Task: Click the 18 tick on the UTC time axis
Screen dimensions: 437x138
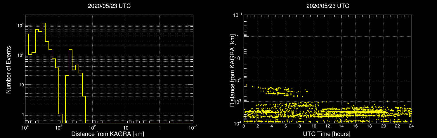Action: [x=369, y=127]
